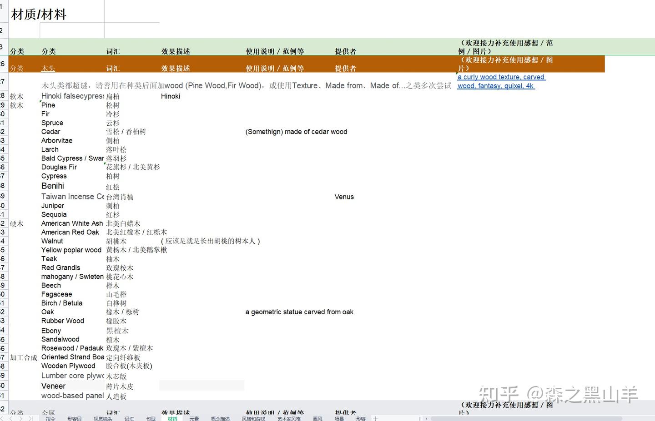The image size is (655, 421).
Task: Select the Oriented Strand Board cell
Action: [73, 357]
